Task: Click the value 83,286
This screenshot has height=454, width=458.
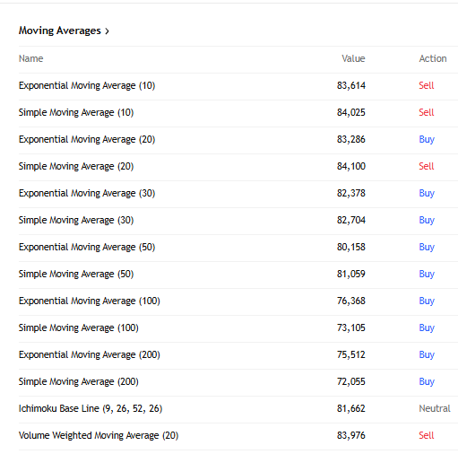Action: point(351,139)
